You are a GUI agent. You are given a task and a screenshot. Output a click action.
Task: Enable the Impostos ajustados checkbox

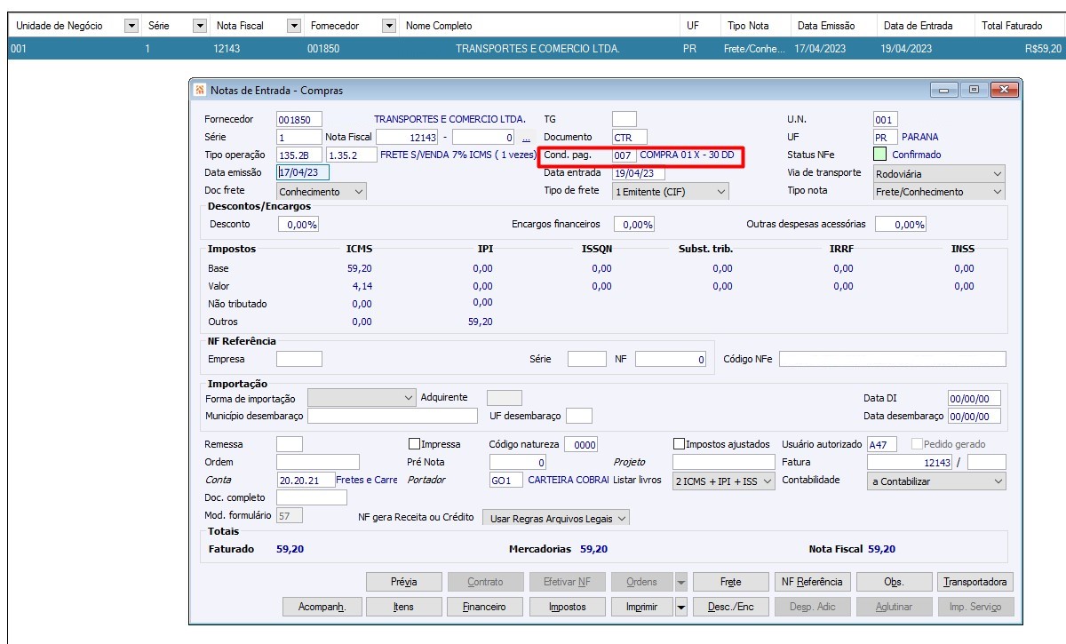[680, 444]
